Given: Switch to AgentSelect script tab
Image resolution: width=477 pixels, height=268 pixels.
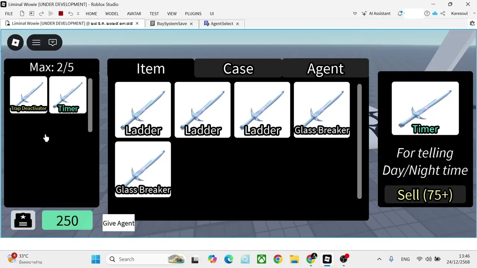Looking at the screenshot, I should tap(222, 23).
